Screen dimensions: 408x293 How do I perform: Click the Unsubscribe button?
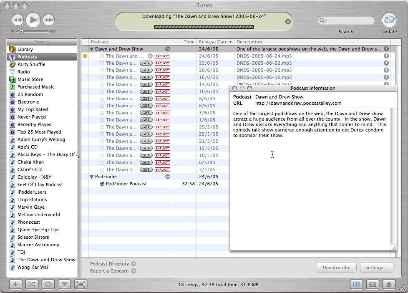pyautogui.click(x=336, y=267)
